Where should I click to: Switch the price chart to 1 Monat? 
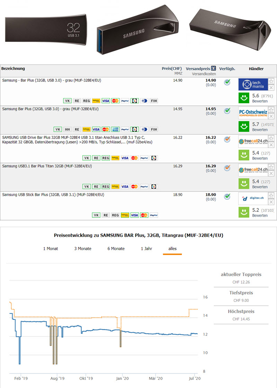[x=51, y=249]
